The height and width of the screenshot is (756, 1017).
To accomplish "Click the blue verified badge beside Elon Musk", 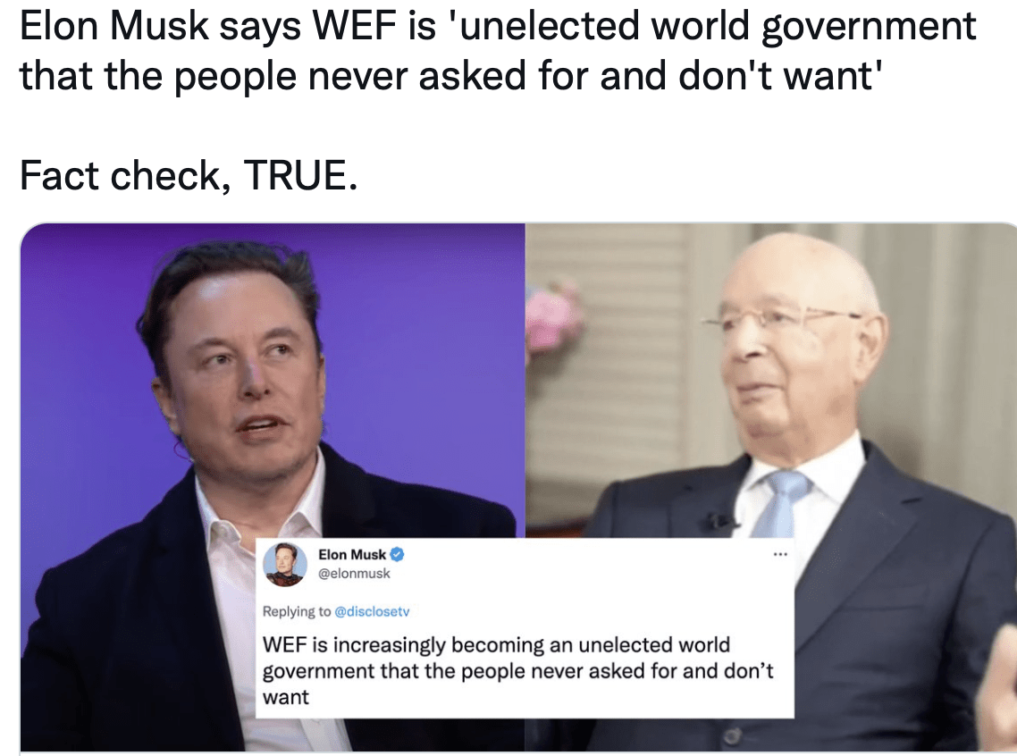I will point(397,555).
